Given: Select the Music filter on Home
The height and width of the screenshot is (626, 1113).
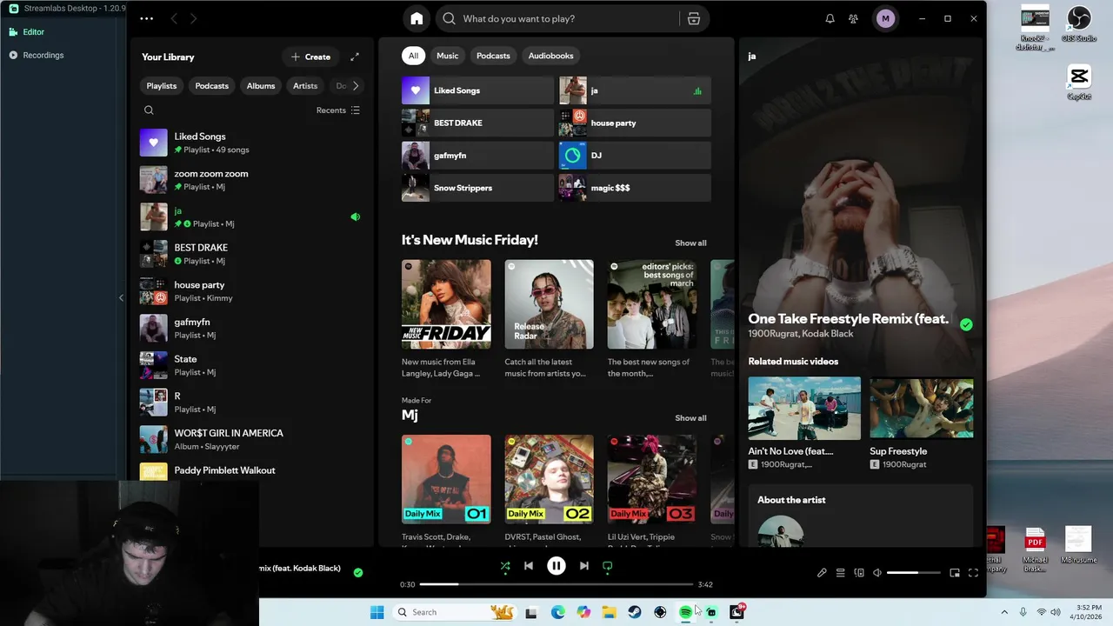Looking at the screenshot, I should coord(448,56).
